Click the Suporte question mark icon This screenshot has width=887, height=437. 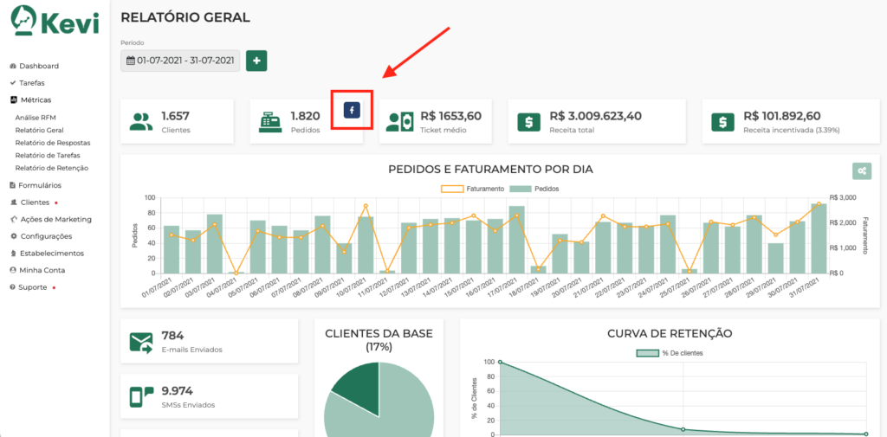pos(13,287)
